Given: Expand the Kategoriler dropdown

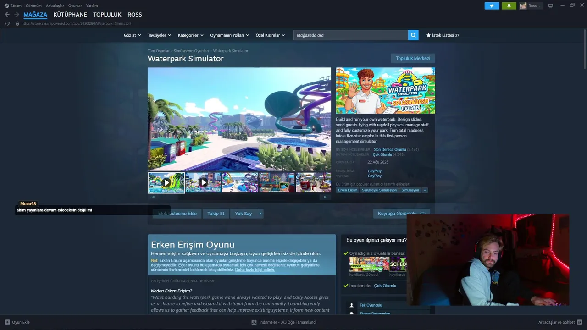Looking at the screenshot, I should (x=190, y=35).
